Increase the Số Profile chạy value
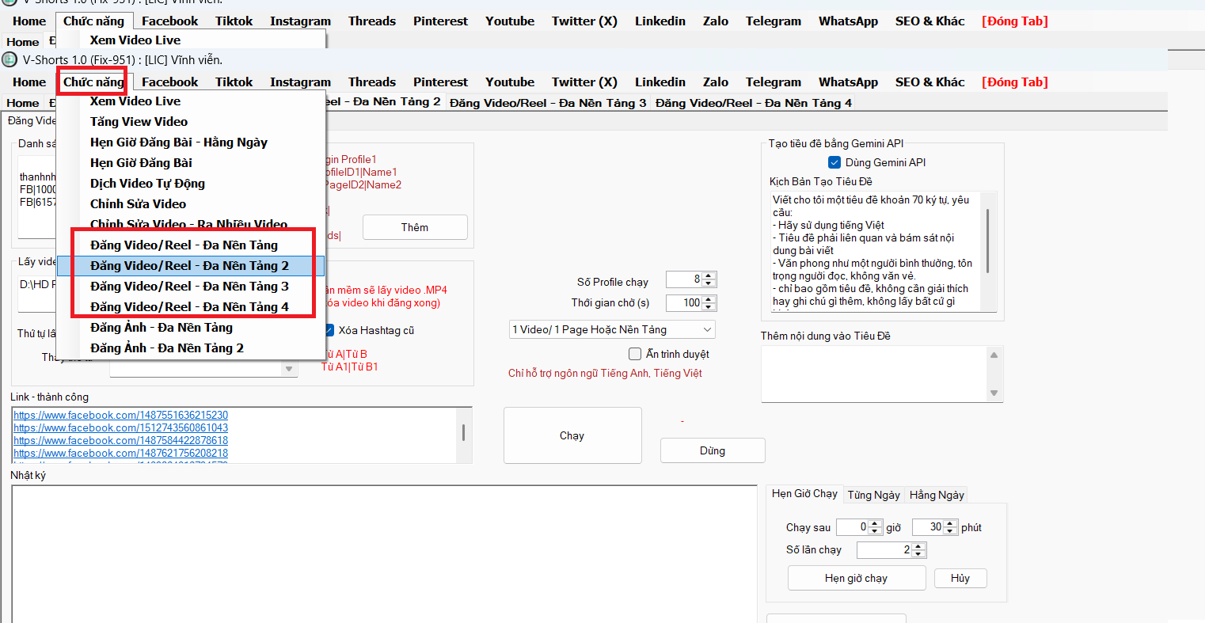The image size is (1205, 623). coord(709,275)
